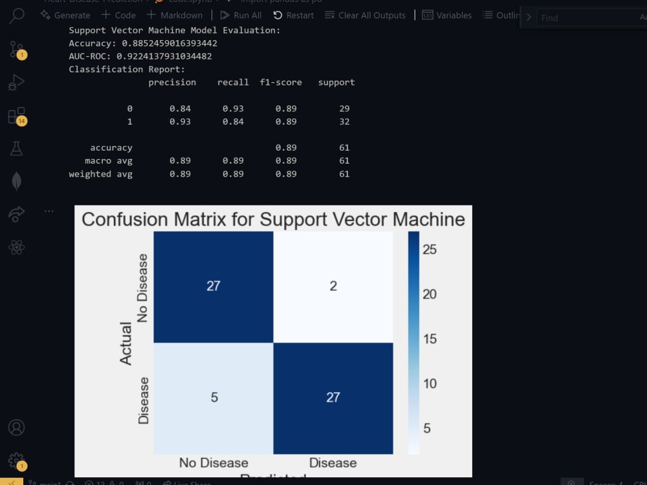Click the 'support' column header
647x485 pixels.
[336, 83]
